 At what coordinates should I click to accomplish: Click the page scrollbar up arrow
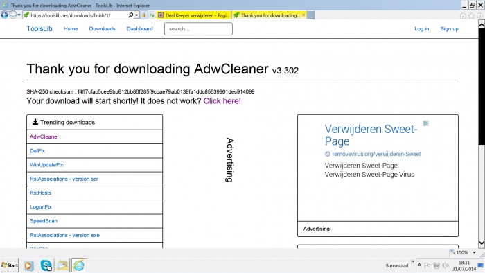482,24
